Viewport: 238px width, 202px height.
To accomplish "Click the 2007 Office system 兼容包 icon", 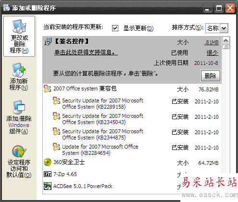I will tap(48, 88).
